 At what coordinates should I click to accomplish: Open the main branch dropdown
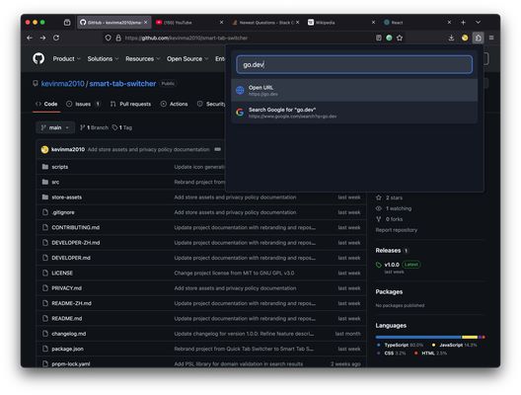coord(55,127)
